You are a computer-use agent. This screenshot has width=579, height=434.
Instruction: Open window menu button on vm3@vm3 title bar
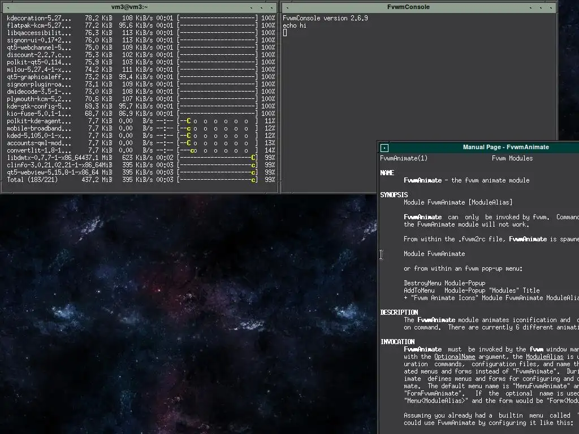pos(8,7)
